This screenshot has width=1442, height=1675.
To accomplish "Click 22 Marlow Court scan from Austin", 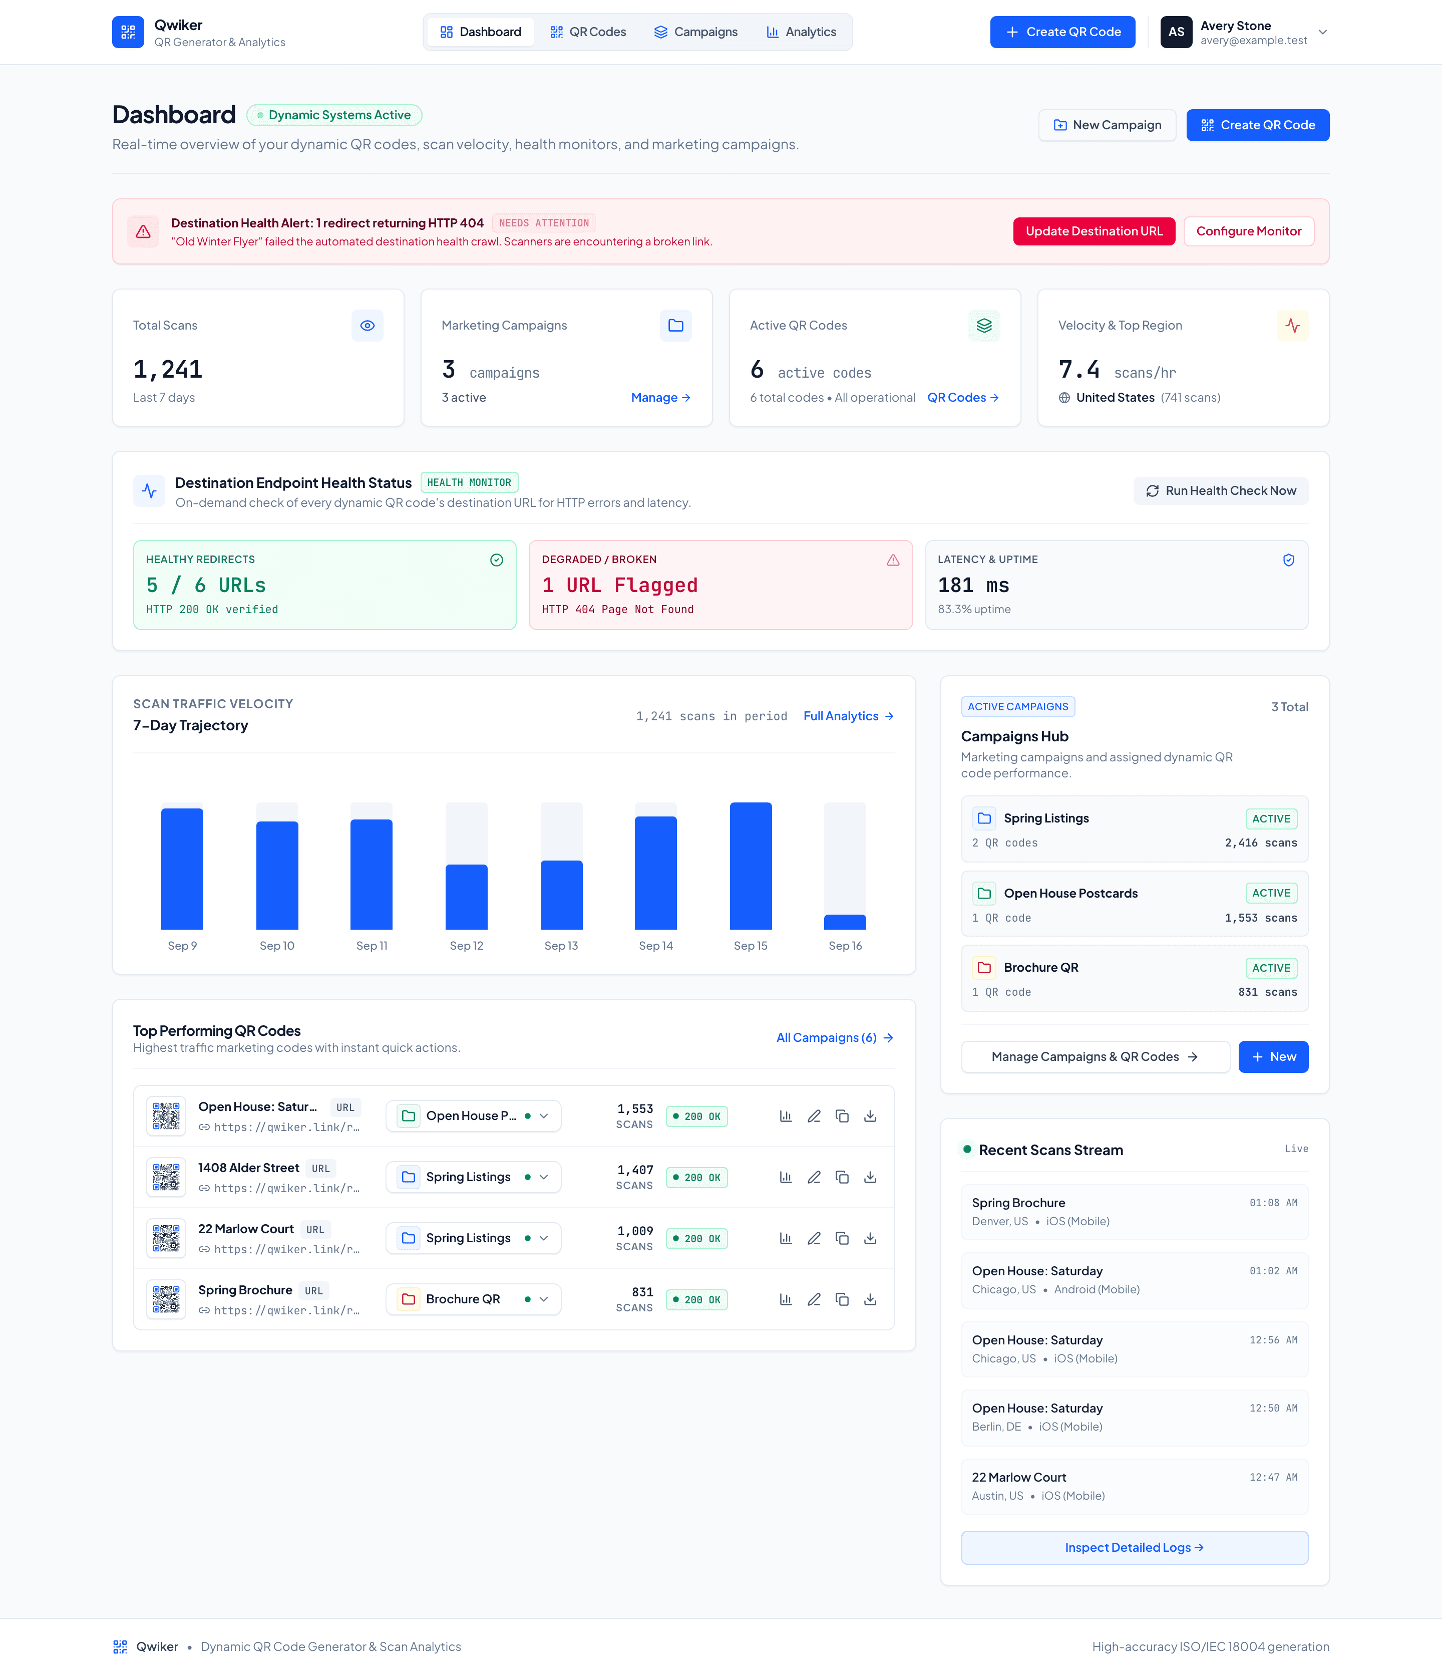I will [1134, 1487].
